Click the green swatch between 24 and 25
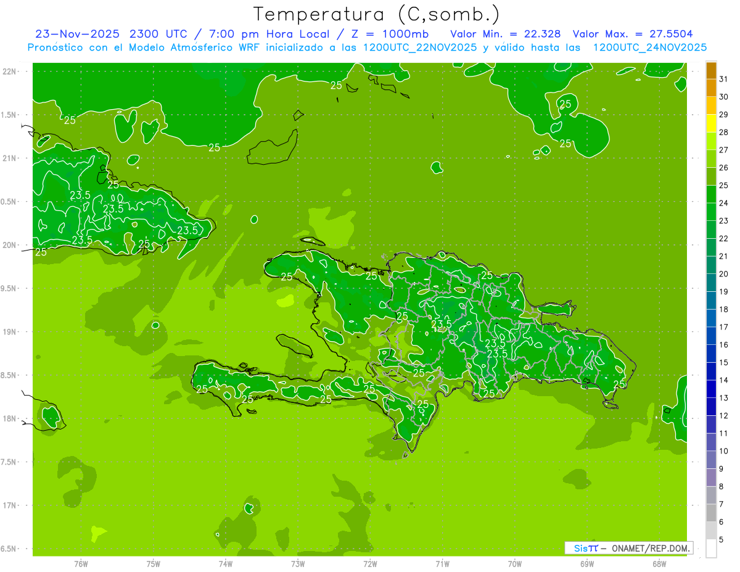 click(x=711, y=194)
